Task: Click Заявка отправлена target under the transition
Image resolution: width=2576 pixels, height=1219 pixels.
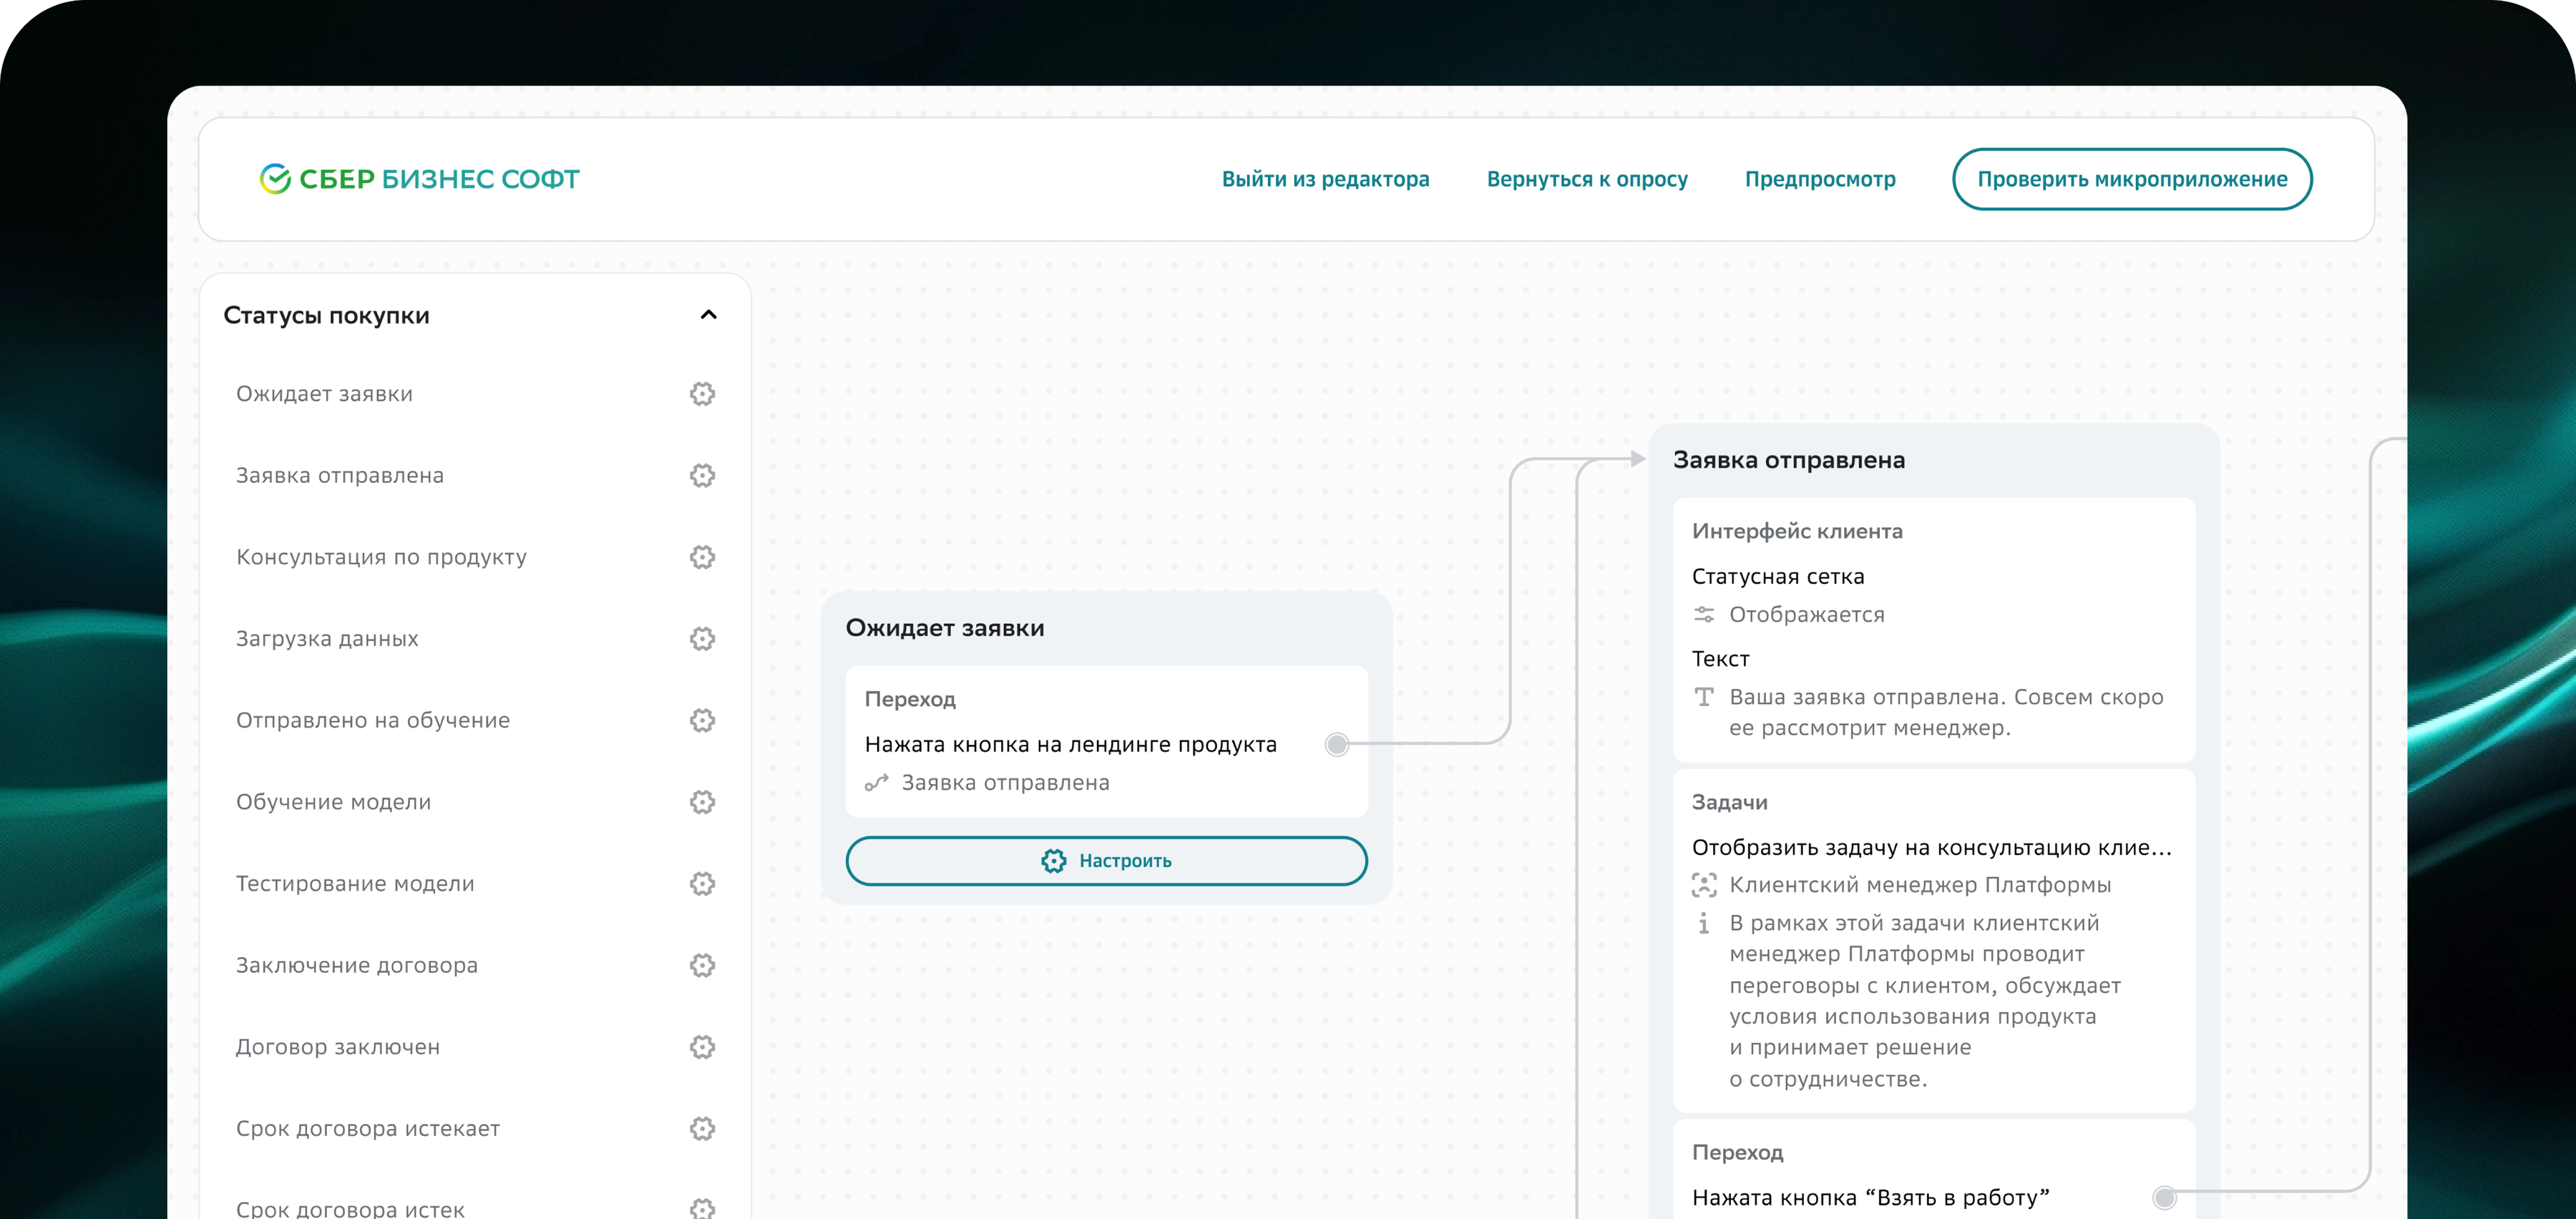Action: click(x=1005, y=783)
